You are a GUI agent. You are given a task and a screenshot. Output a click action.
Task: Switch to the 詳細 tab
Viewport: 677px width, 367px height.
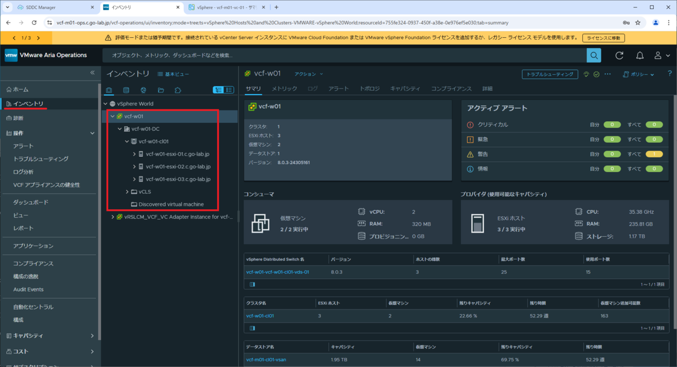pyautogui.click(x=487, y=89)
